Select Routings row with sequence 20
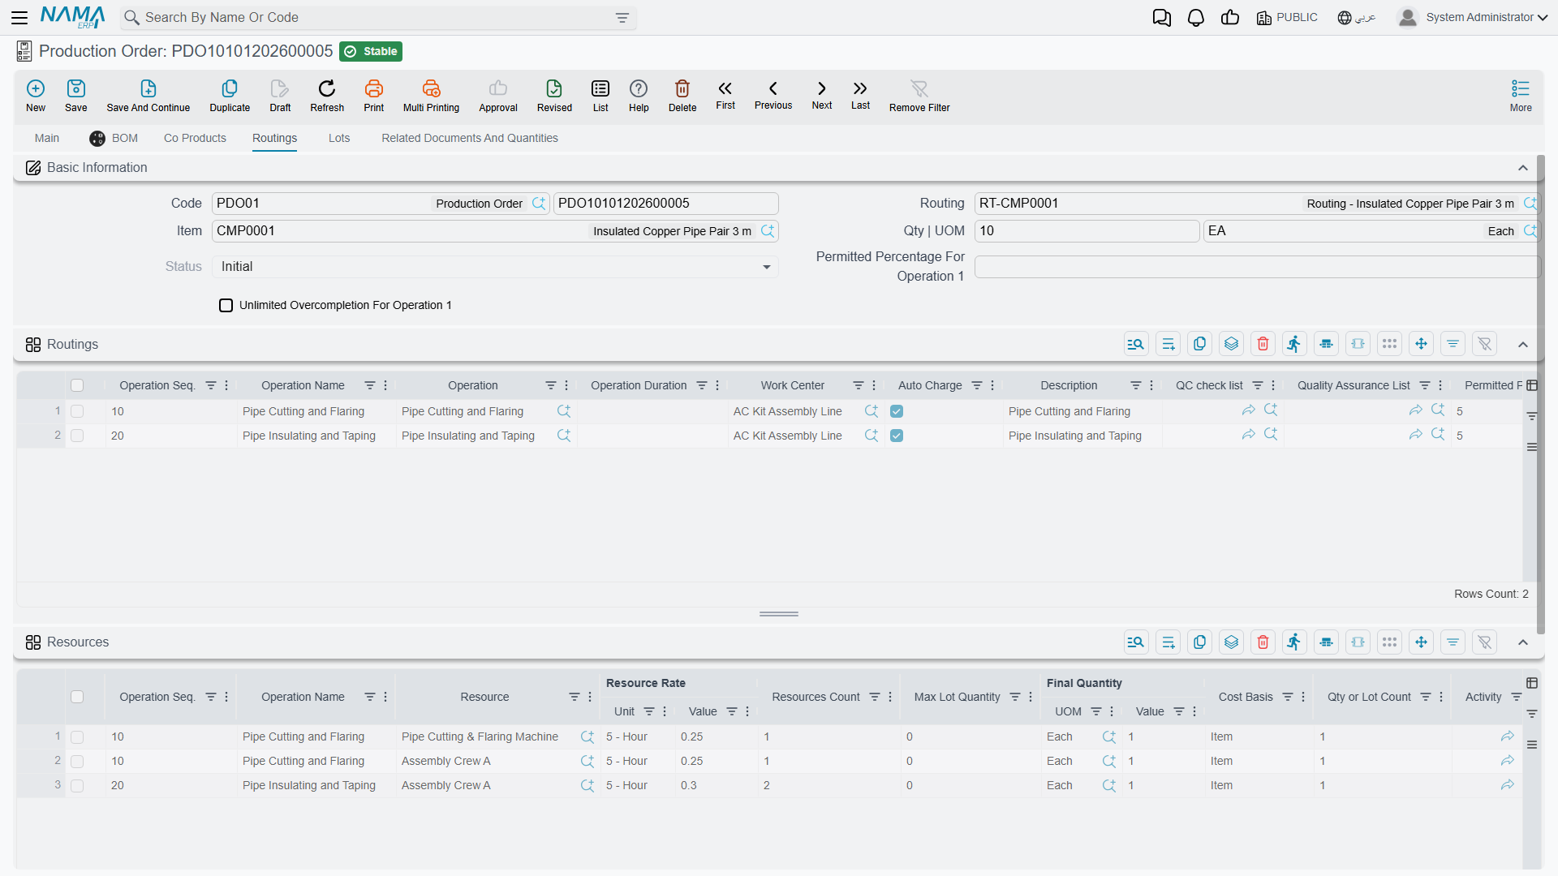 tap(77, 436)
